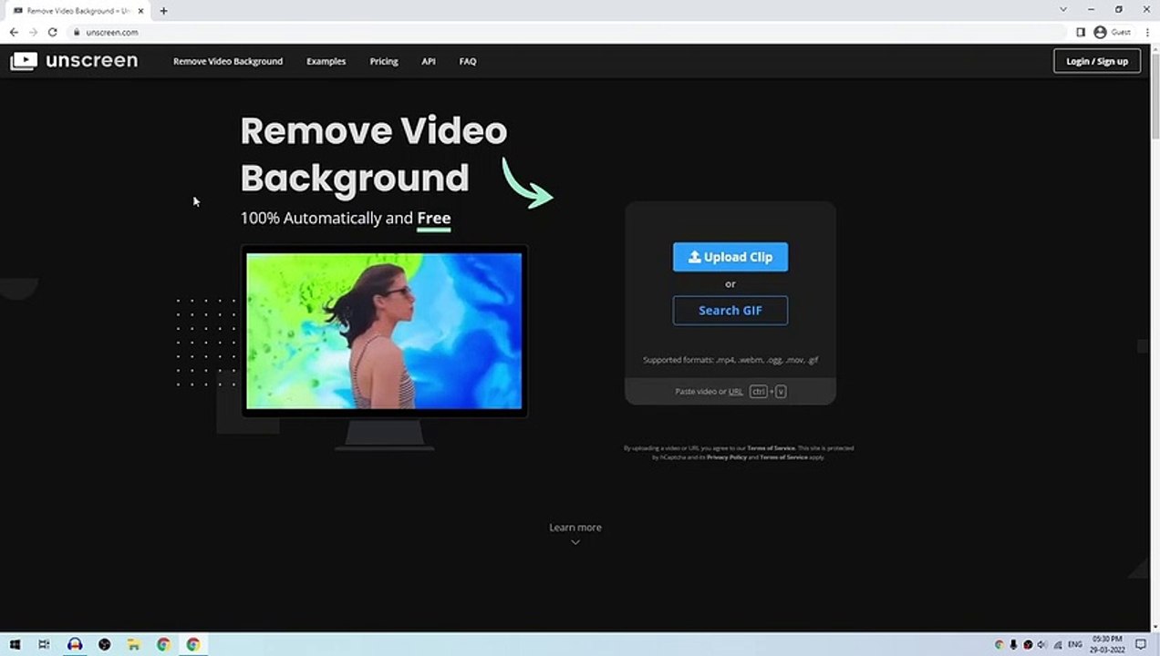Open the Privacy Policy link
The height and width of the screenshot is (656, 1160).
[727, 457]
